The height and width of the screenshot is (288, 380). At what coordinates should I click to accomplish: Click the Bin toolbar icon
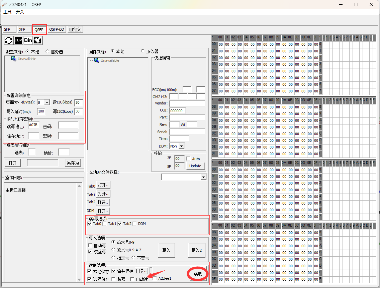(28, 40)
